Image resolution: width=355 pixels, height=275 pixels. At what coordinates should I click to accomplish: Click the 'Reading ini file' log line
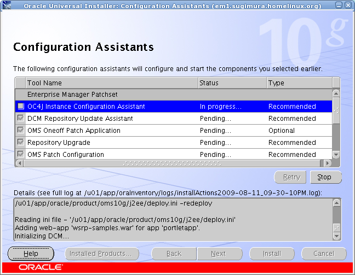[x=125, y=219]
